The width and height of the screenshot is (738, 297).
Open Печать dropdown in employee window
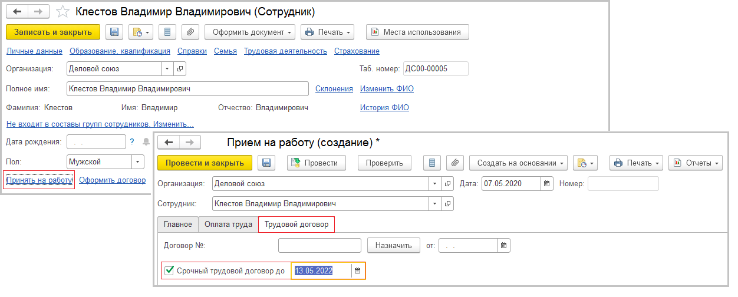(328, 32)
